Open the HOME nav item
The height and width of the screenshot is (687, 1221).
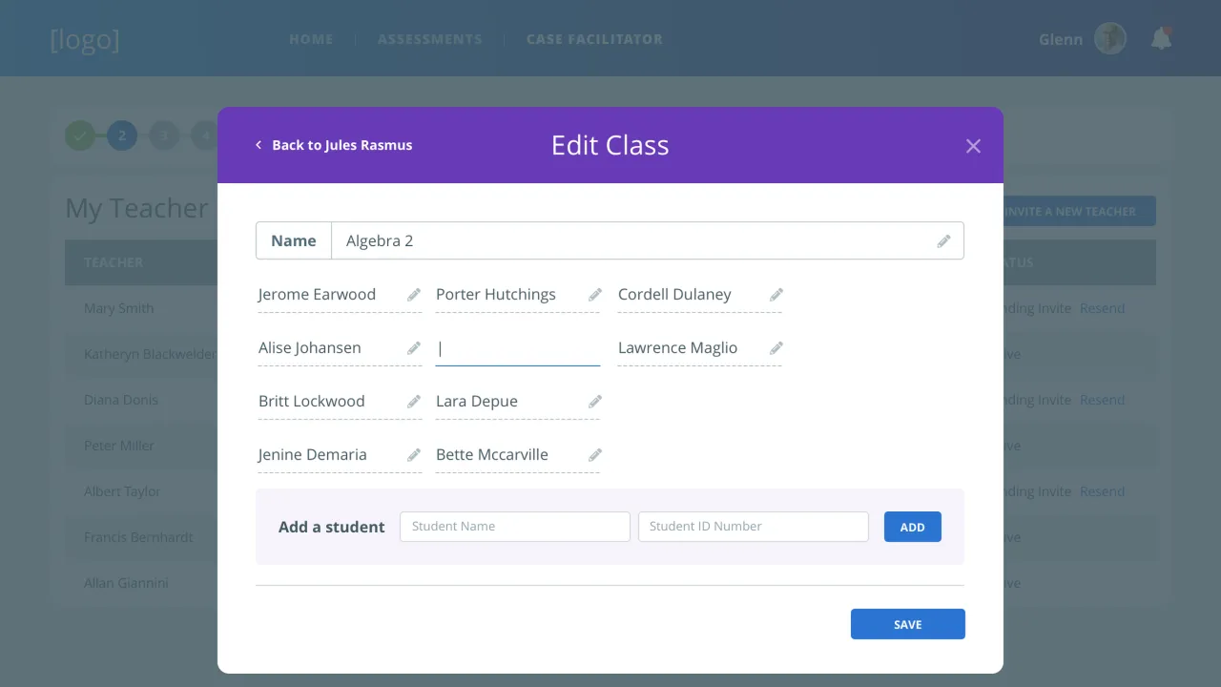tap(311, 39)
